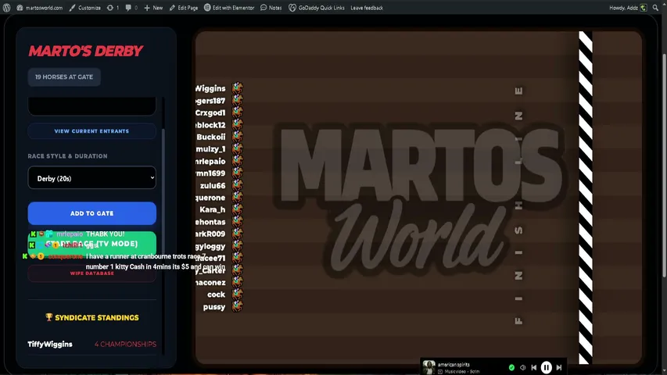Click Edit with Elementor

click(x=229, y=8)
